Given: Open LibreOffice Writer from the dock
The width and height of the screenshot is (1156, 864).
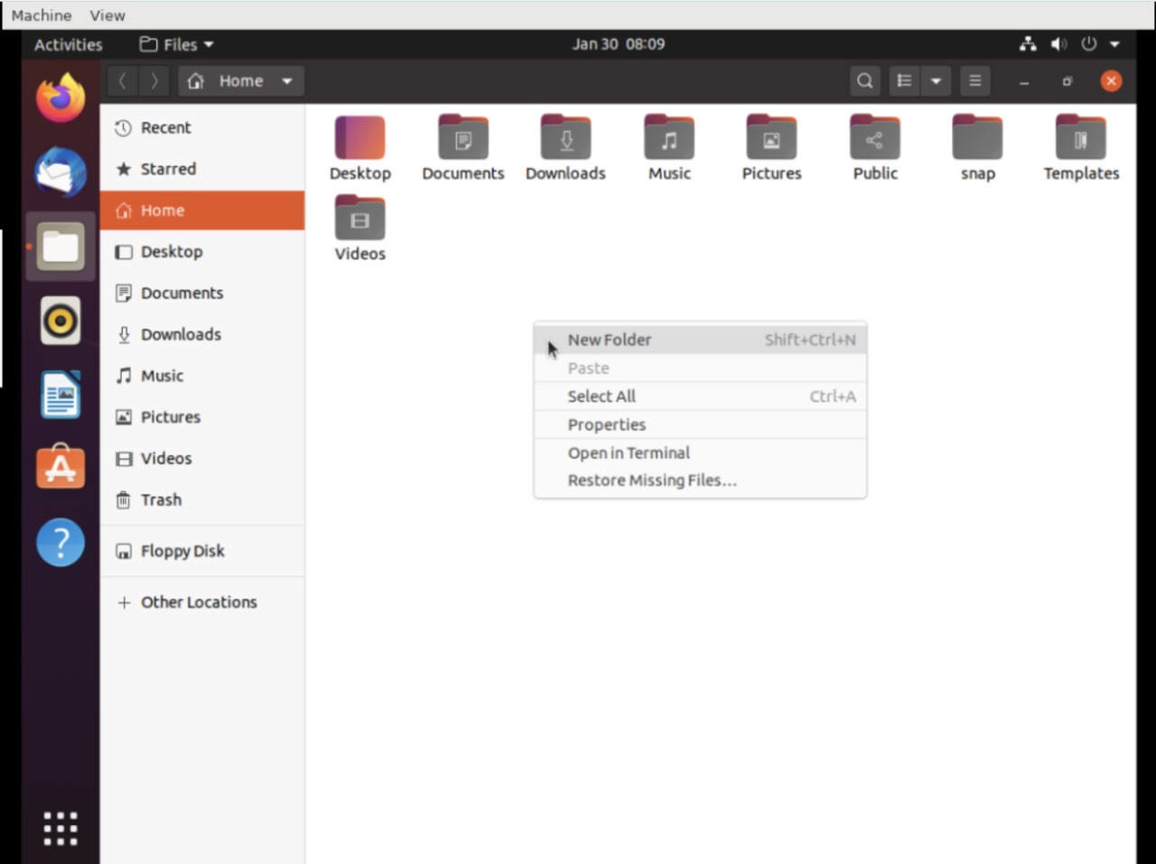Looking at the screenshot, I should pyautogui.click(x=60, y=395).
